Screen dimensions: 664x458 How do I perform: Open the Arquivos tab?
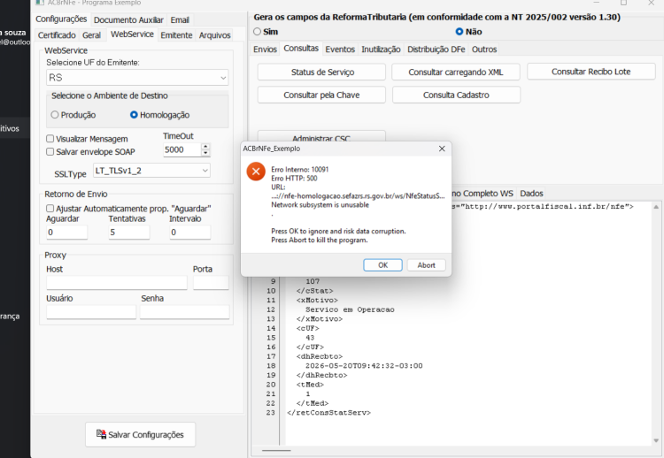tap(215, 35)
